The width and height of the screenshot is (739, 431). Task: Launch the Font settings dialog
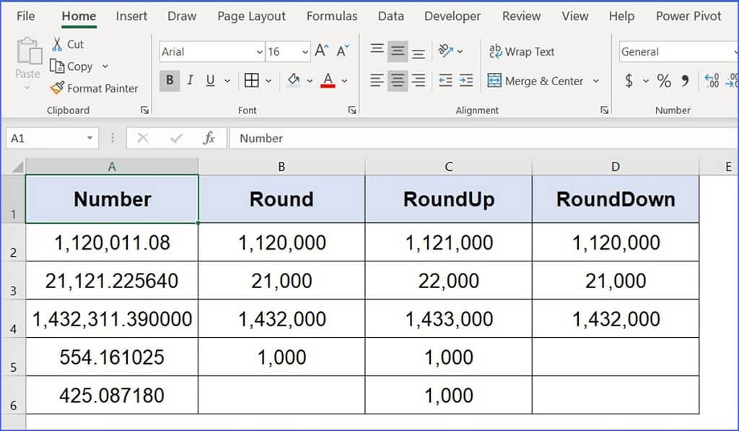tap(351, 109)
